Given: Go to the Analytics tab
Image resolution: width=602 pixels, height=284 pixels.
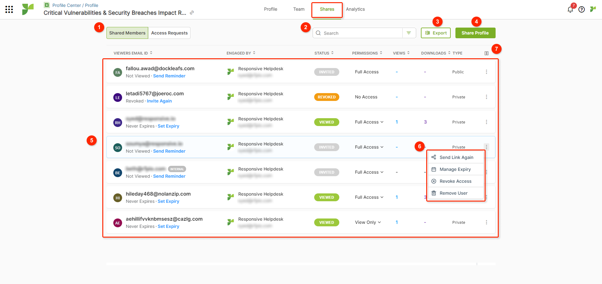Looking at the screenshot, I should click(355, 9).
